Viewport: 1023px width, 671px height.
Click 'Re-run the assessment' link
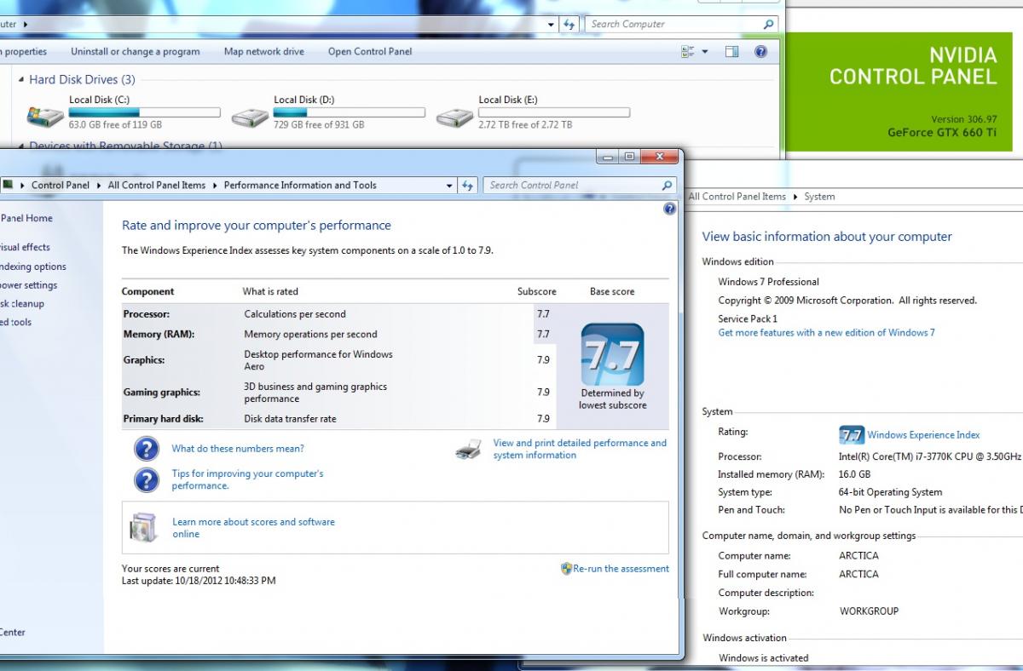click(621, 569)
